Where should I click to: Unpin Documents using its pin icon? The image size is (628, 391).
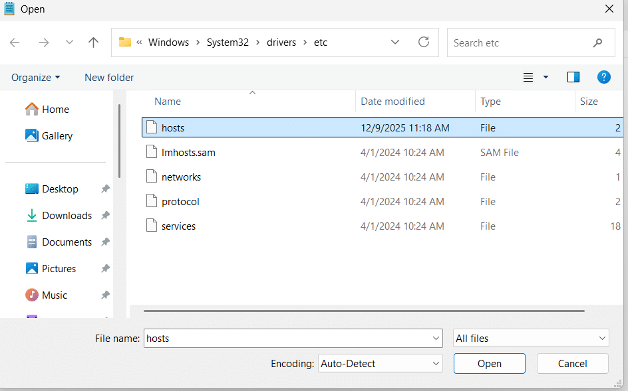(104, 242)
